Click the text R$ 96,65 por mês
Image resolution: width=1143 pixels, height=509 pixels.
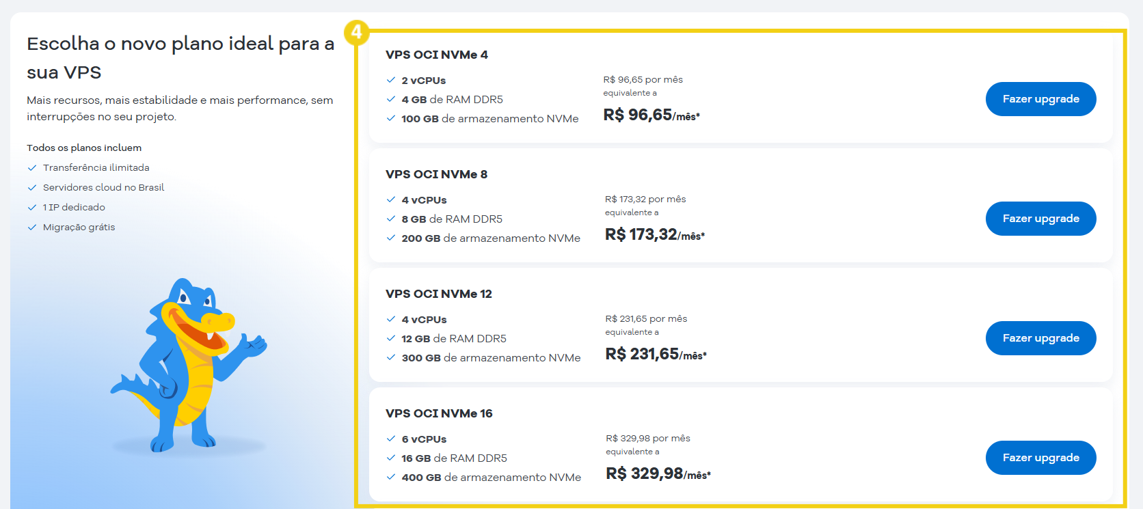pyautogui.click(x=643, y=80)
